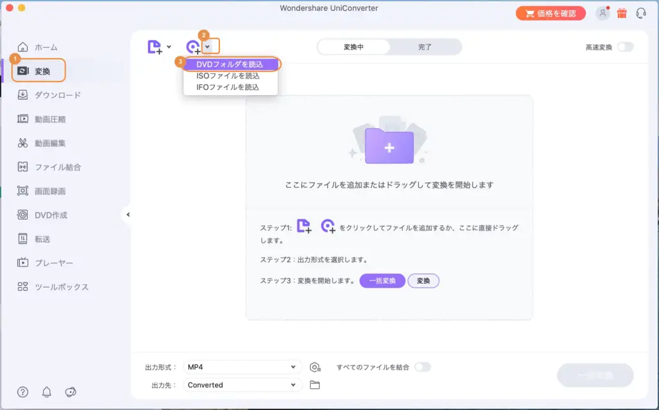Viewport: 659px width, 410px height.
Task: Select DVDフォルダを読込 from the menu
Action: point(230,64)
